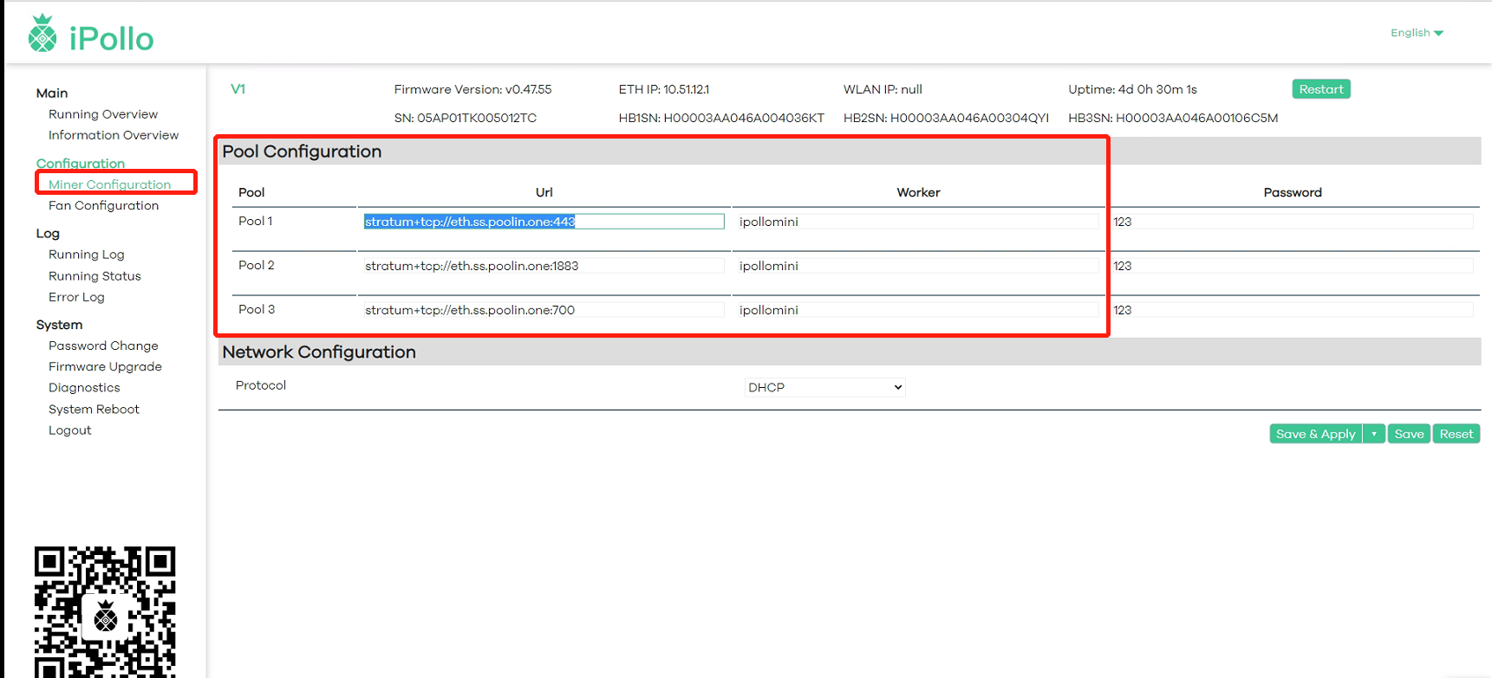Open Fan Configuration page
This screenshot has width=1492, height=678.
[103, 205]
